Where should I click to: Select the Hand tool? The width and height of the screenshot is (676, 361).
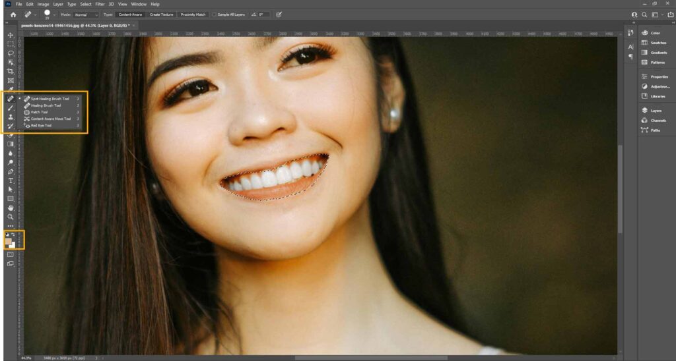(x=11, y=208)
